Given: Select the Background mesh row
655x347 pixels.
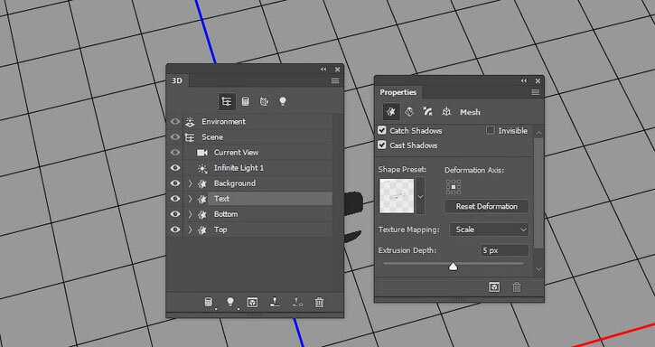Looking at the screenshot, I should [x=257, y=183].
